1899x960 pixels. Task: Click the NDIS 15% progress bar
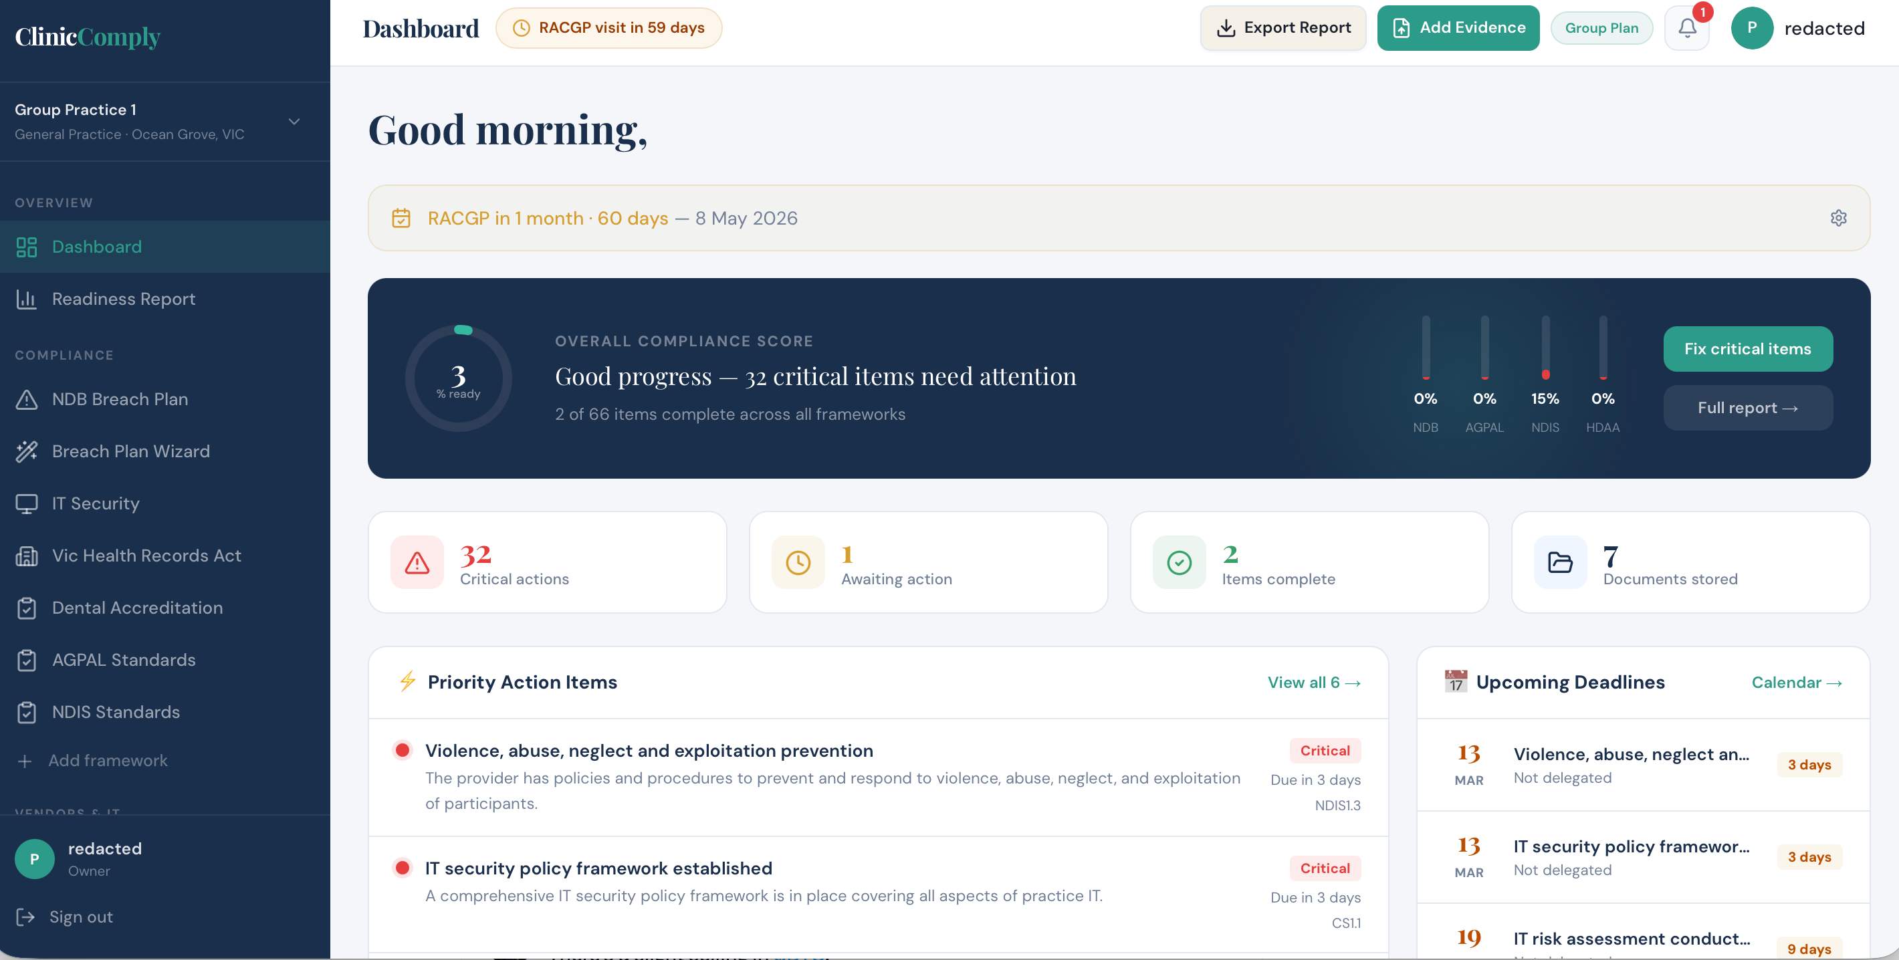point(1545,348)
